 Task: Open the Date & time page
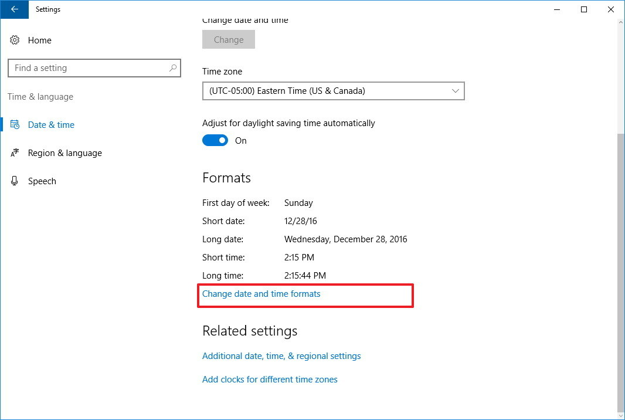click(x=51, y=125)
